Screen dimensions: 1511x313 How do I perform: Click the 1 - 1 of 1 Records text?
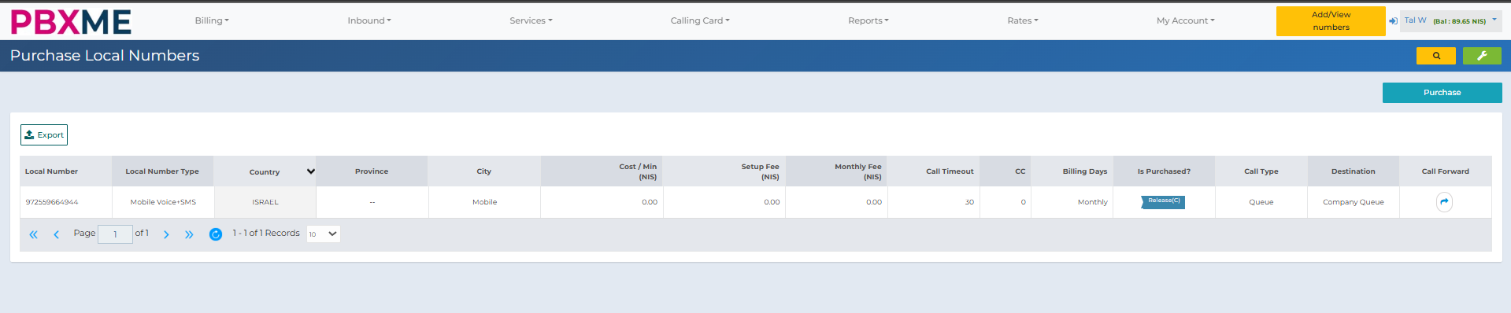(266, 234)
